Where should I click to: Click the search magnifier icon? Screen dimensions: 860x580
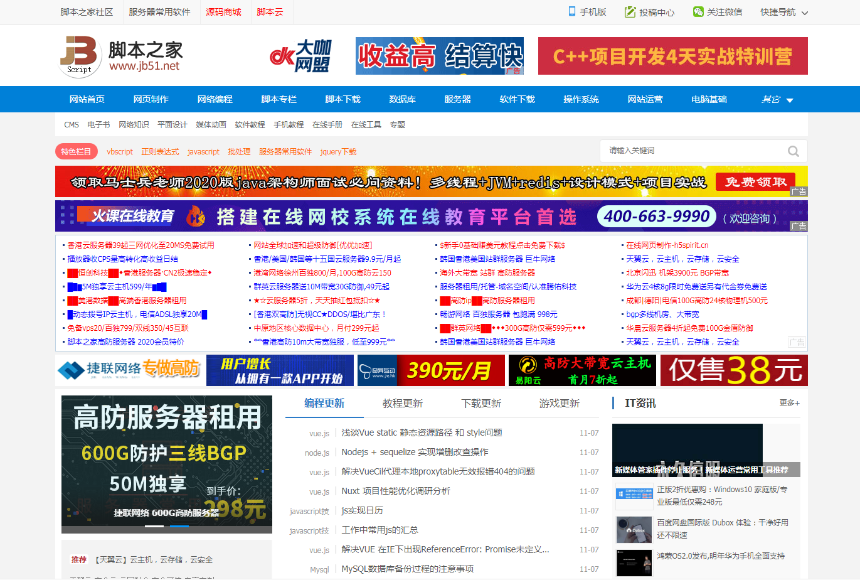tap(793, 151)
